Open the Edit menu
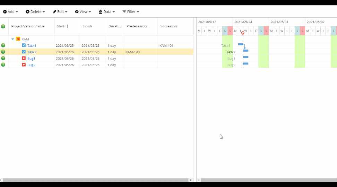 tap(60, 12)
